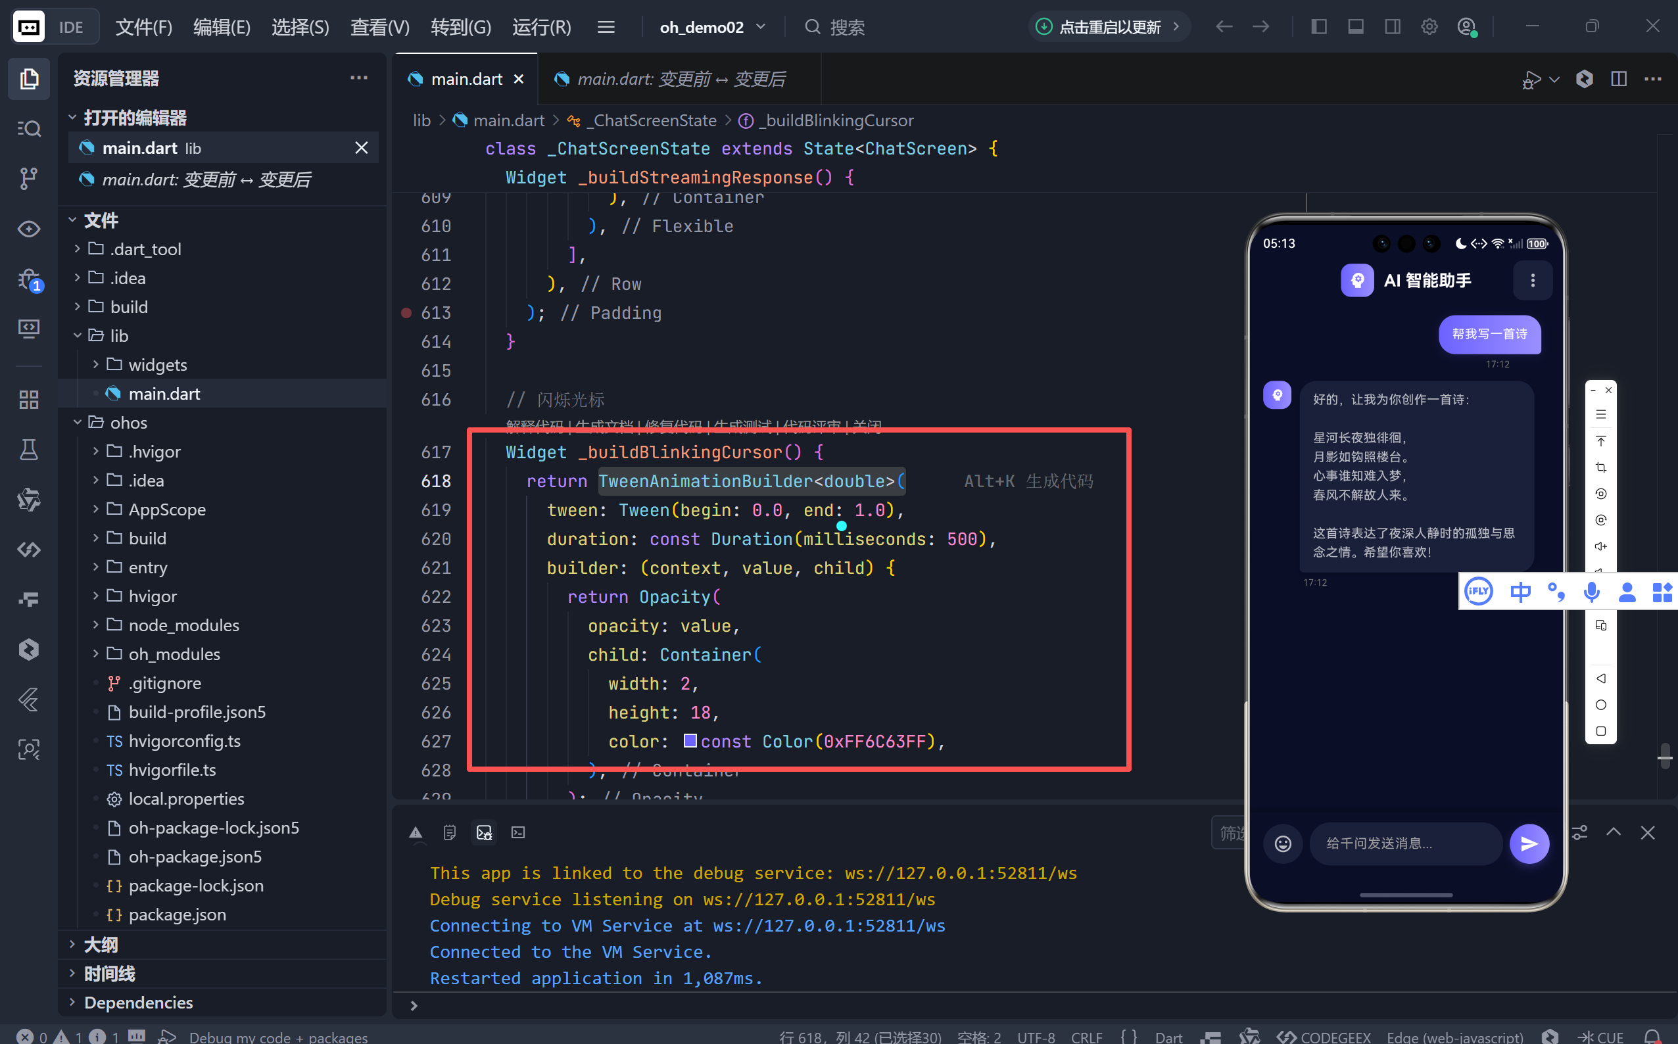The height and width of the screenshot is (1044, 1678).
Task: Open the Source Control view icon
Action: (x=28, y=178)
